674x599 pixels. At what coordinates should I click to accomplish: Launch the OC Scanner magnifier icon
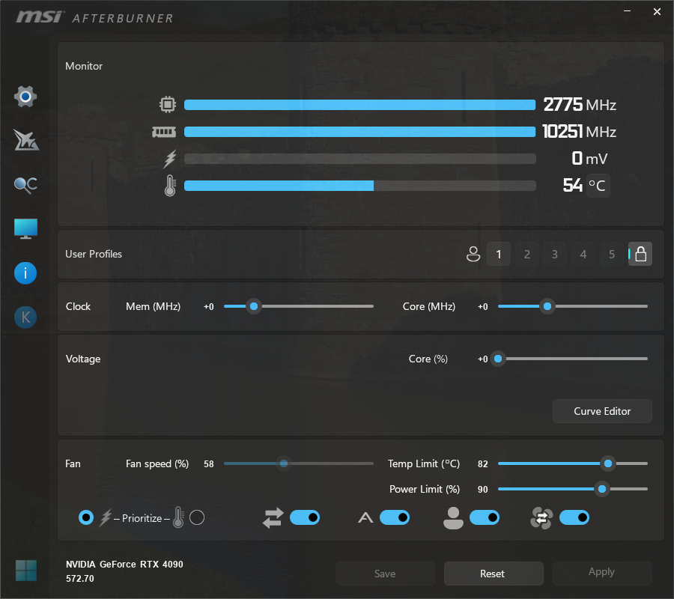pyautogui.click(x=25, y=185)
